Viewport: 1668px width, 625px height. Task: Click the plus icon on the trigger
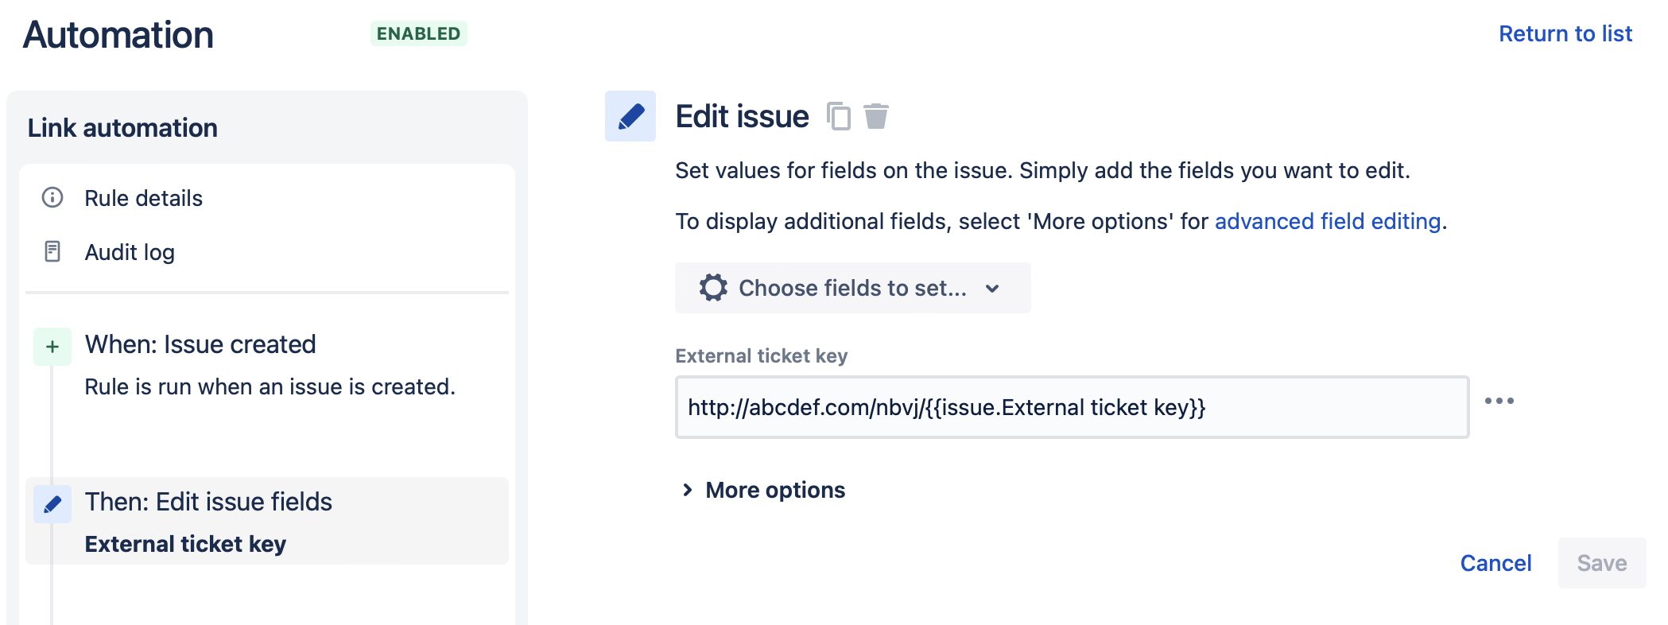point(52,344)
